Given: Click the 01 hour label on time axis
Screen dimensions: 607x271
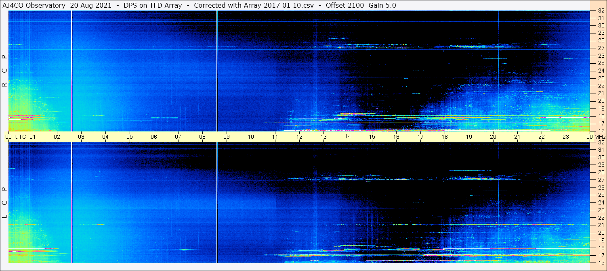Looking at the screenshot, I should pos(33,137).
